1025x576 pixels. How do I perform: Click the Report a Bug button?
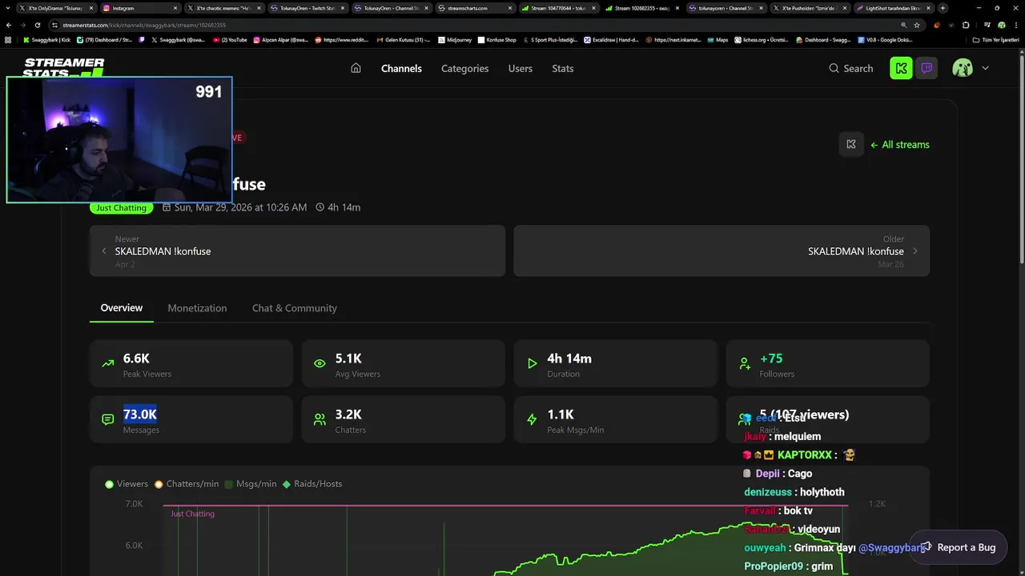tap(958, 547)
